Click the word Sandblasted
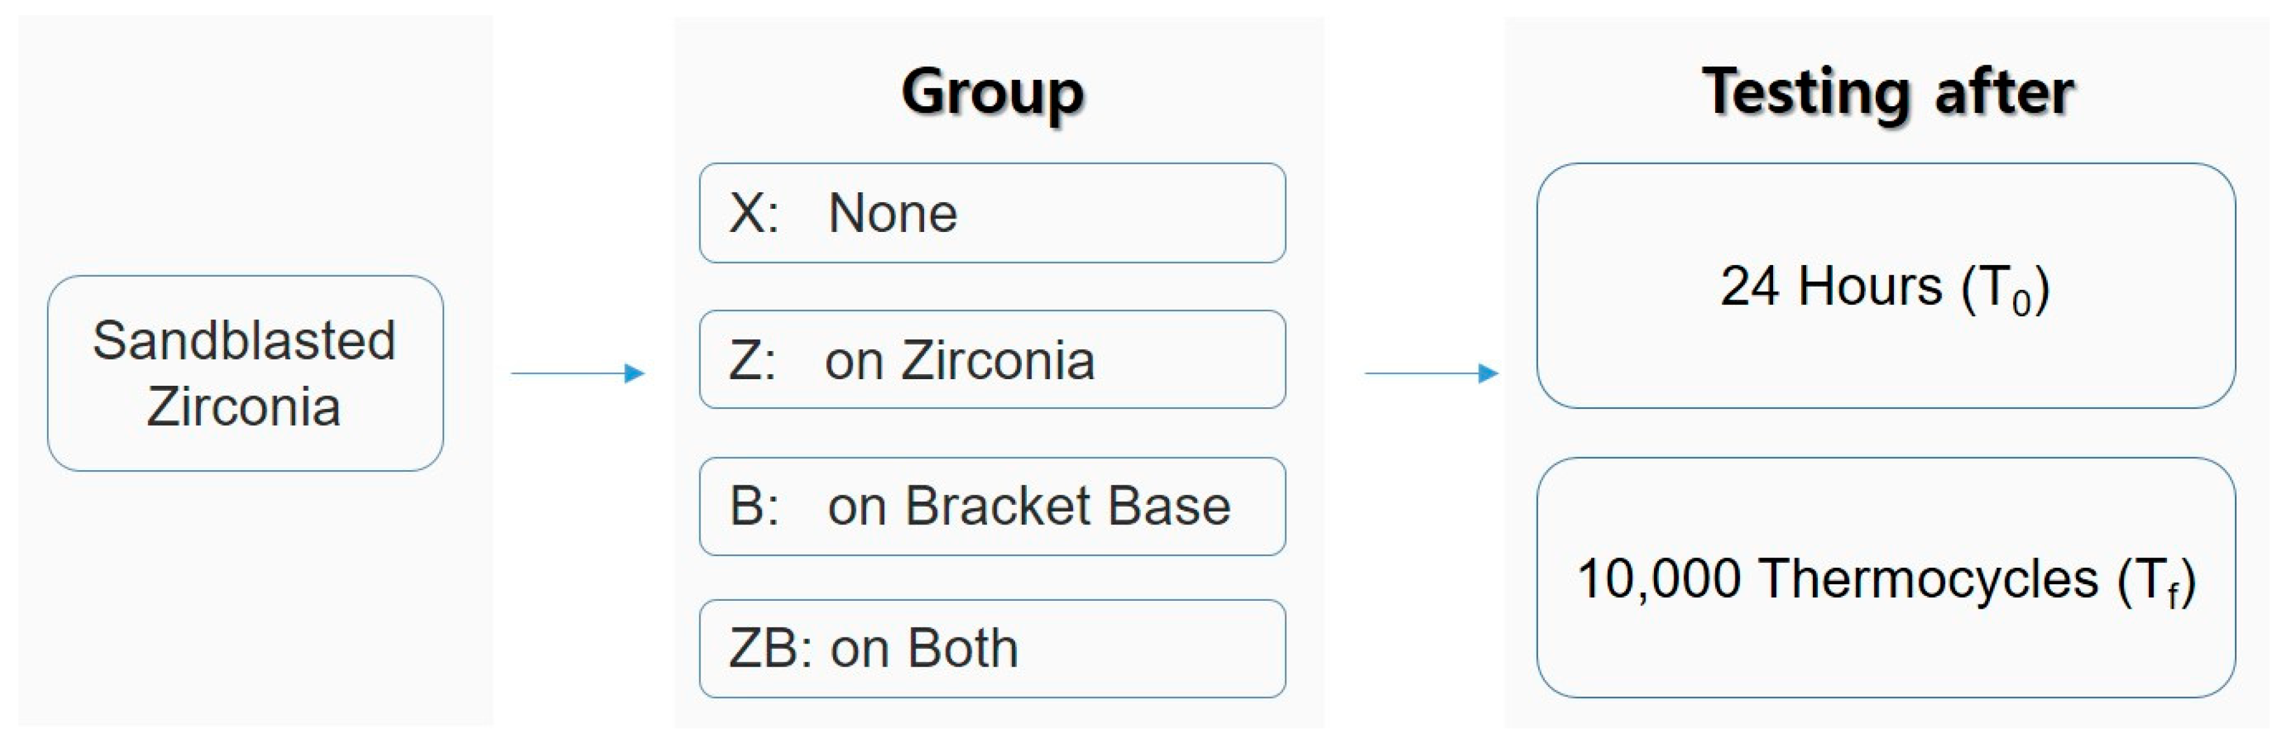The height and width of the screenshot is (743, 2288). (x=244, y=340)
